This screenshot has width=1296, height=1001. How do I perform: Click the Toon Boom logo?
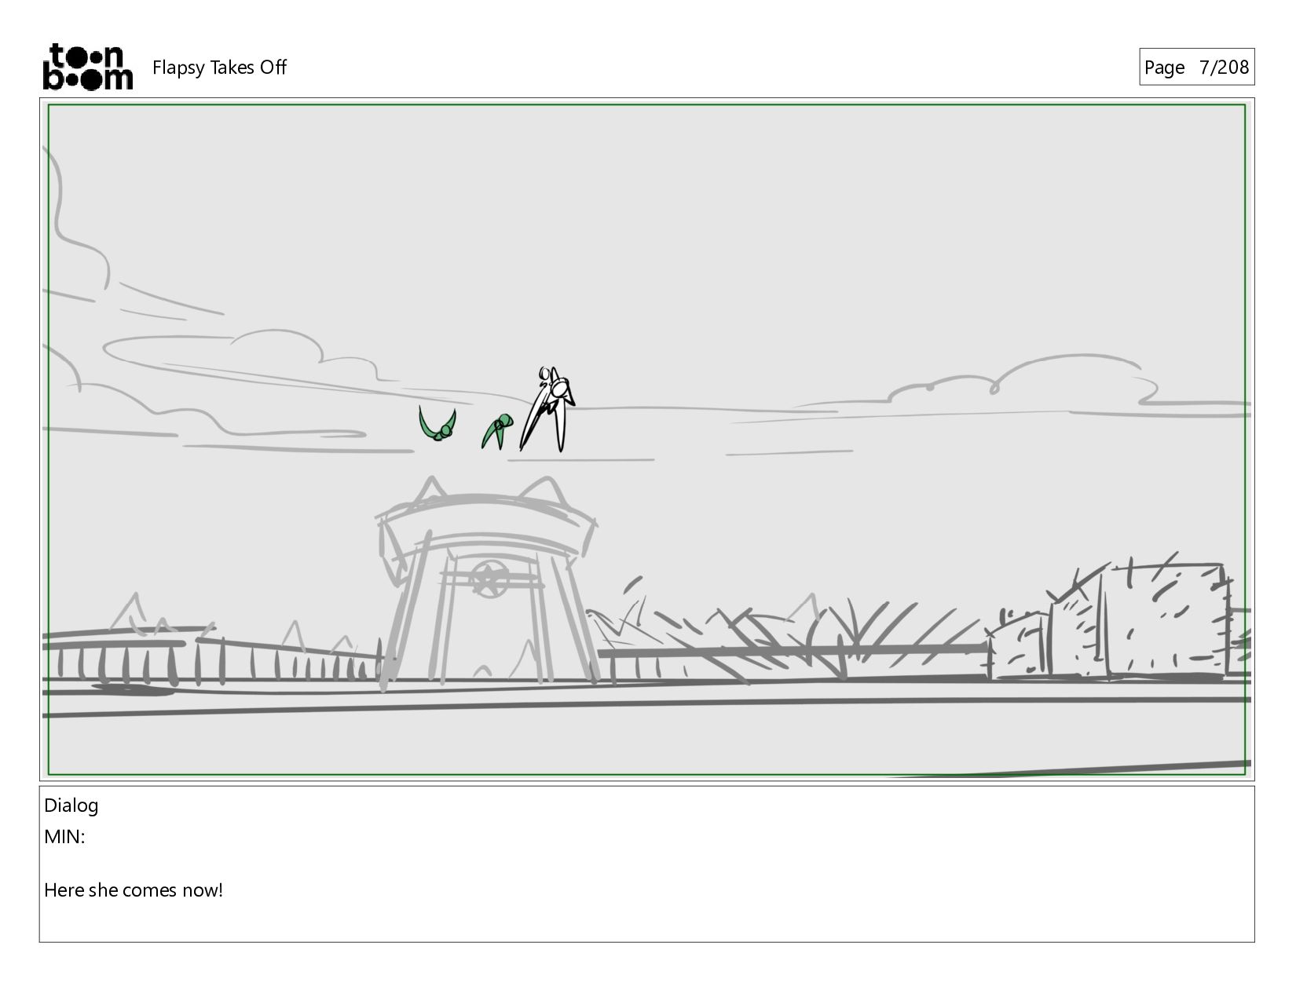tap(87, 67)
